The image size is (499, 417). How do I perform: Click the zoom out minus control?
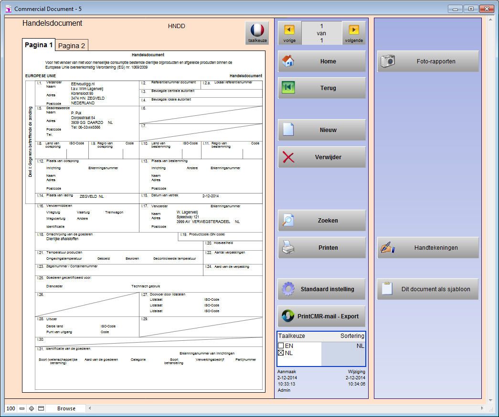pos(21,408)
